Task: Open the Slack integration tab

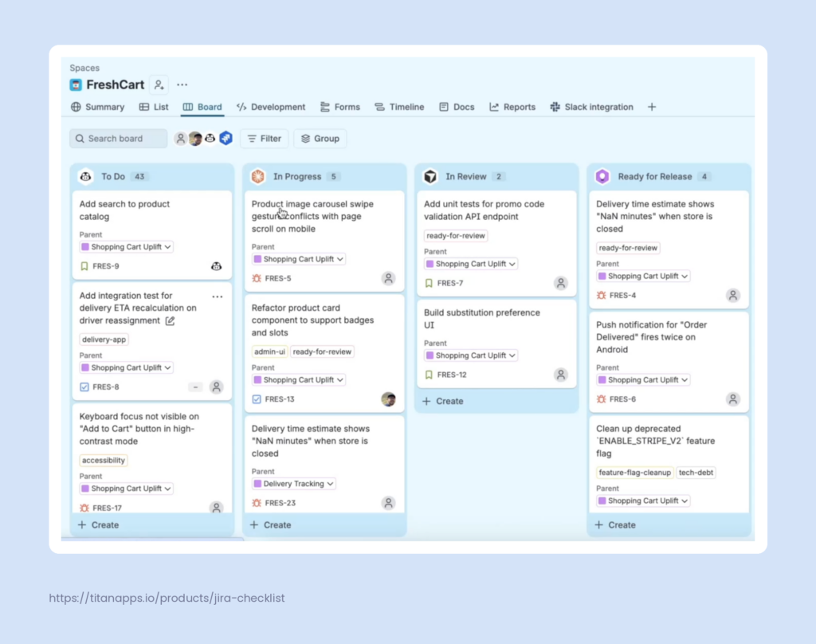Action: click(x=592, y=107)
